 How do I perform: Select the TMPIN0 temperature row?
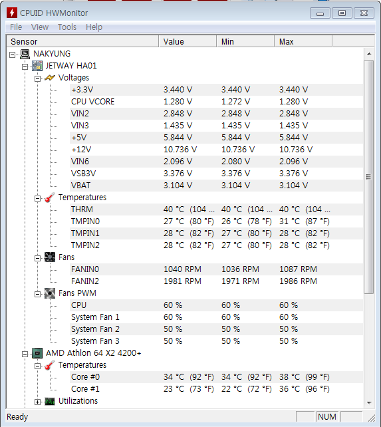pos(217,221)
